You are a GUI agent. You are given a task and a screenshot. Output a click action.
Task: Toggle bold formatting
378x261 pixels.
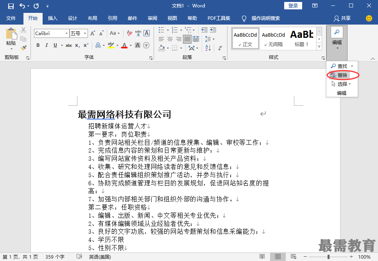pyautogui.click(x=38, y=45)
